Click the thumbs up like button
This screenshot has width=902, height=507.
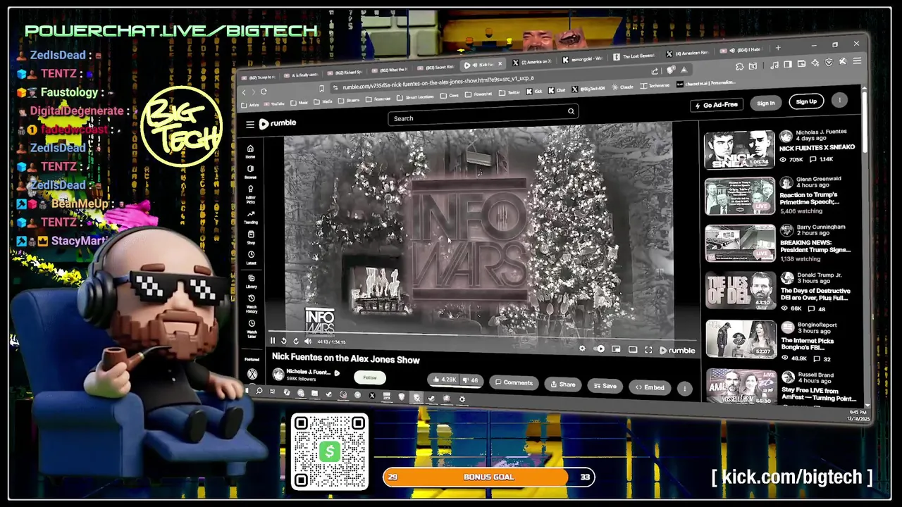coord(445,380)
